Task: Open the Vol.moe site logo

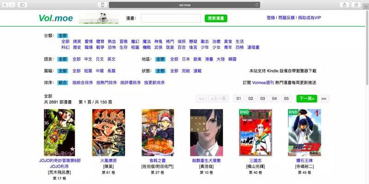Action: click(x=56, y=18)
